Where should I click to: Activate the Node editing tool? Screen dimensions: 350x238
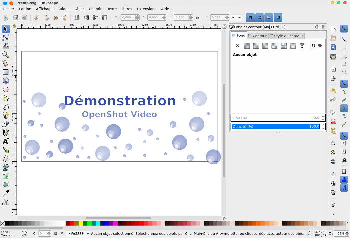click(6, 37)
